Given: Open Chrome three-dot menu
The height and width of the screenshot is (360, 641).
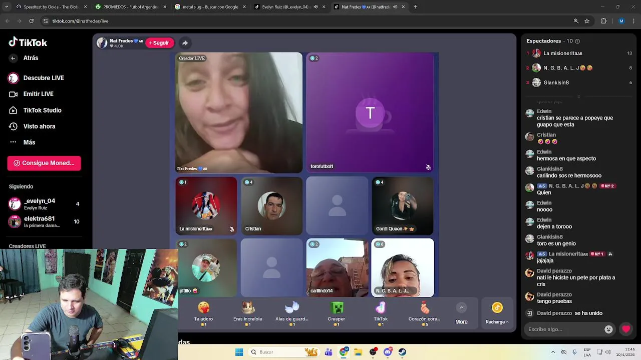Looking at the screenshot, I should click(634, 21).
